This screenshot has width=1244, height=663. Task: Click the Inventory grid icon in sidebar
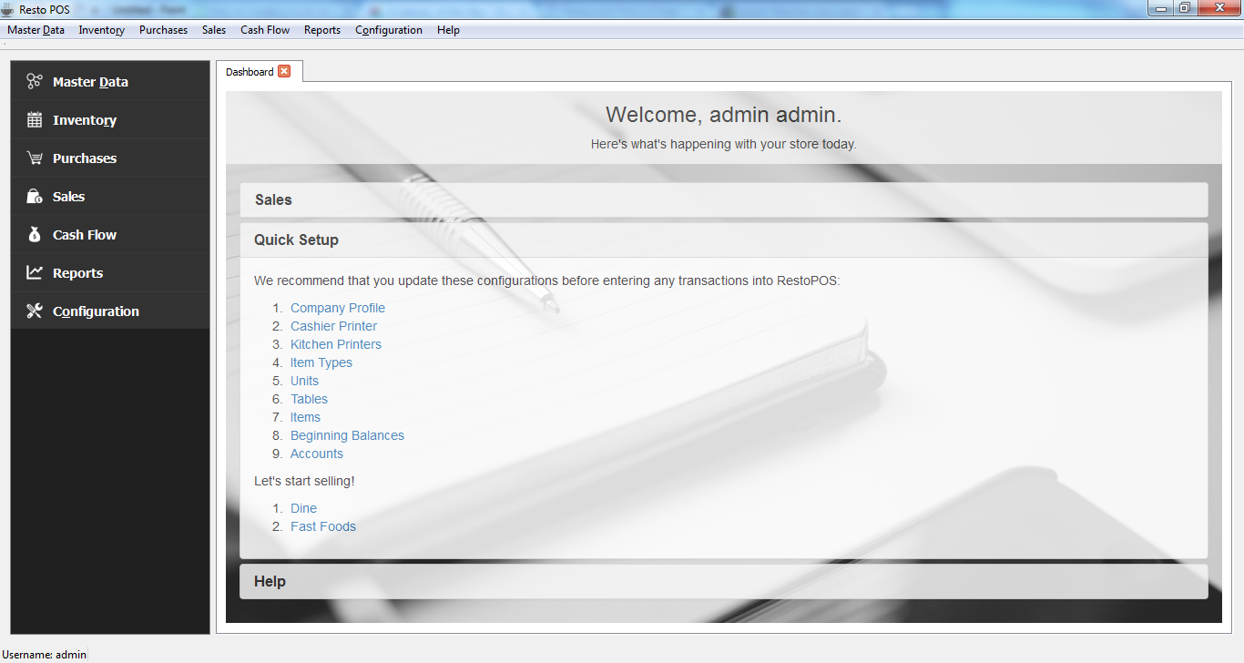point(35,119)
